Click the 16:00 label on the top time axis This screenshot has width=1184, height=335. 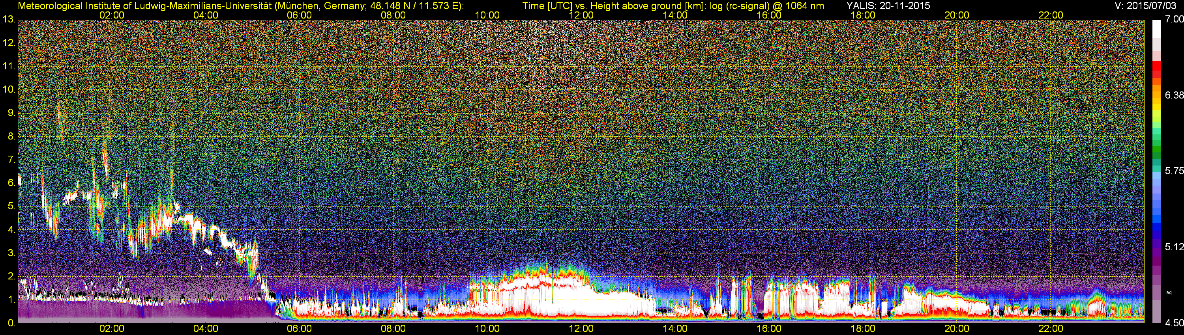[769, 15]
